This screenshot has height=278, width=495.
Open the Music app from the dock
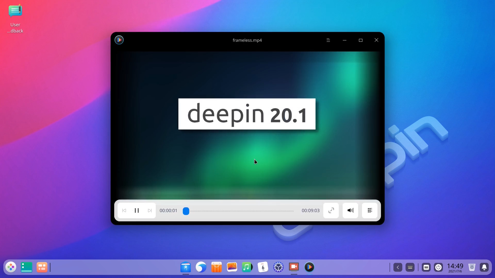[x=247, y=267]
